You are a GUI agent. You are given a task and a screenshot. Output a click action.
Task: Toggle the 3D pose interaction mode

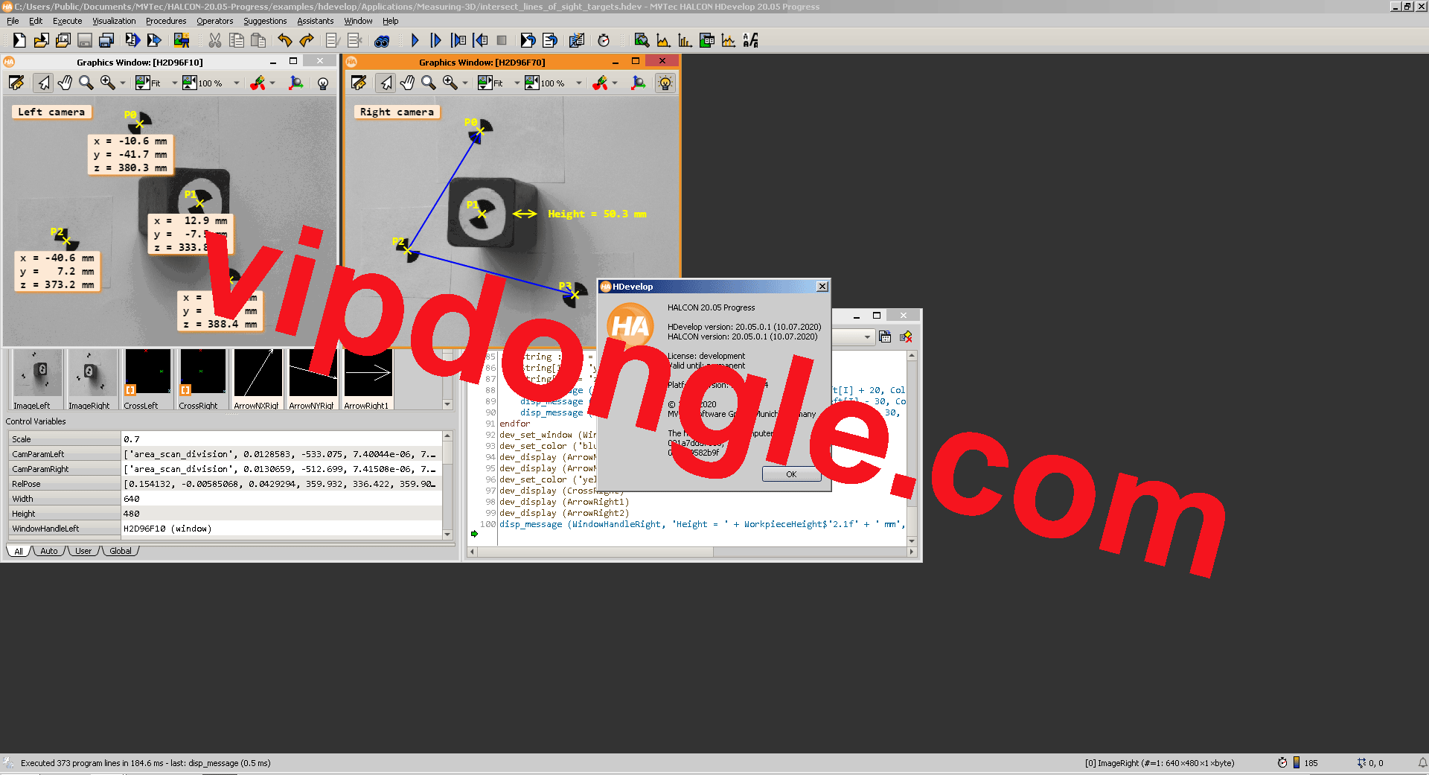point(296,83)
